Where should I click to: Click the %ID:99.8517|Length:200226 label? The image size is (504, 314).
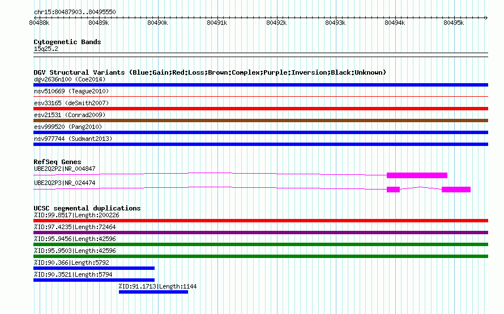pyautogui.click(x=76, y=215)
